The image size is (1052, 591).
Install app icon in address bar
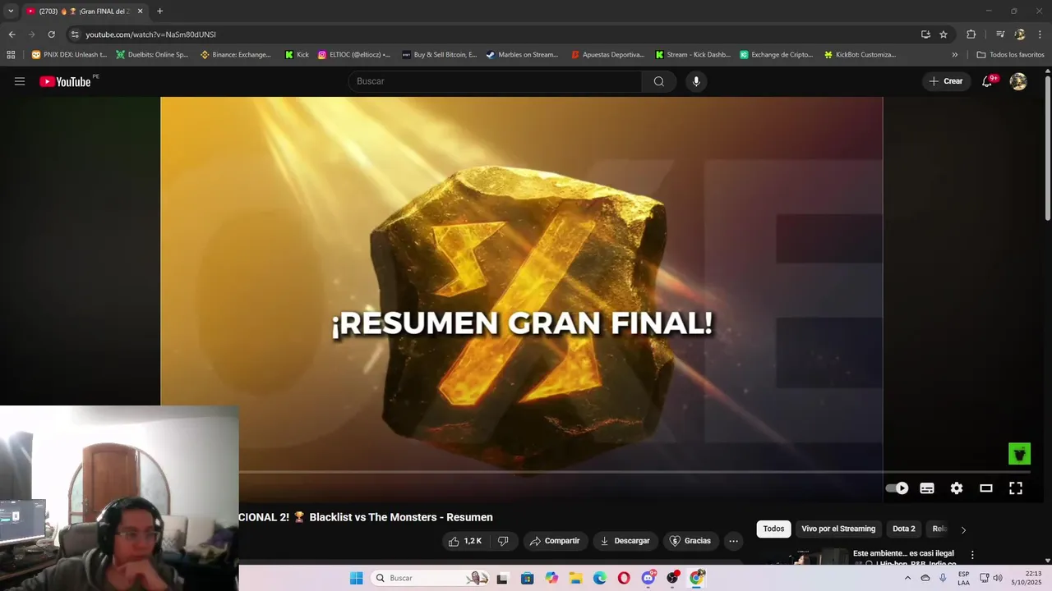(x=925, y=34)
